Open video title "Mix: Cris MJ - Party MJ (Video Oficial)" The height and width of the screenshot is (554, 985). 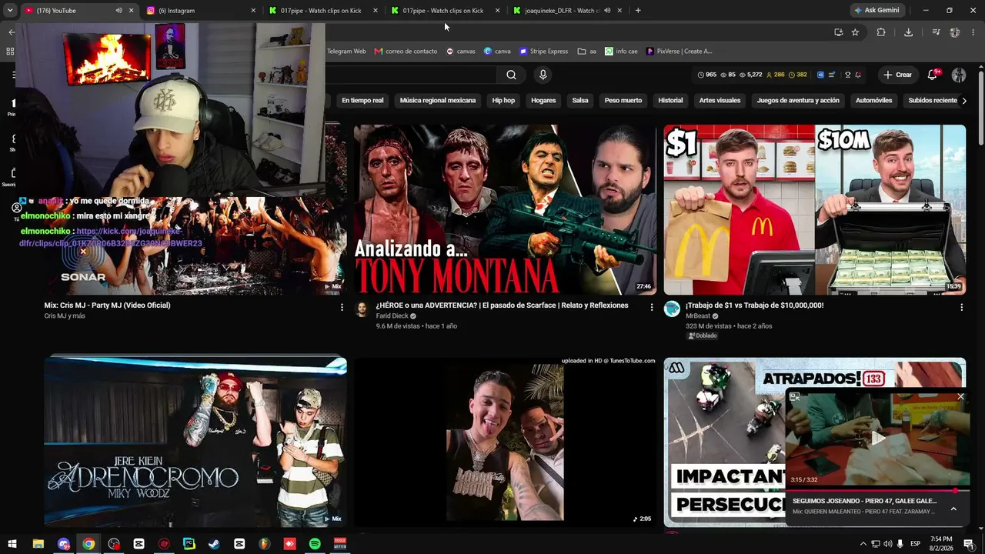[x=108, y=305]
